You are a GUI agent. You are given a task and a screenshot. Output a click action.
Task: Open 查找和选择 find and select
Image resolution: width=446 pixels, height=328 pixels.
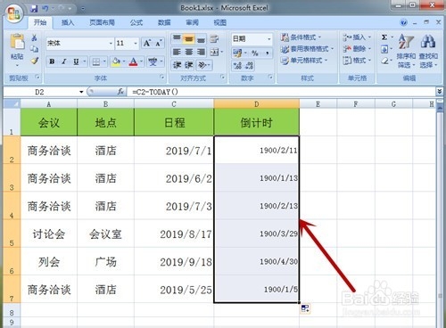coord(428,51)
